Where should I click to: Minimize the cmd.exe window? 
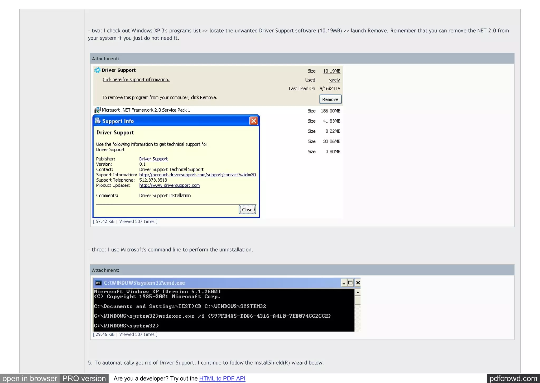coord(344,283)
